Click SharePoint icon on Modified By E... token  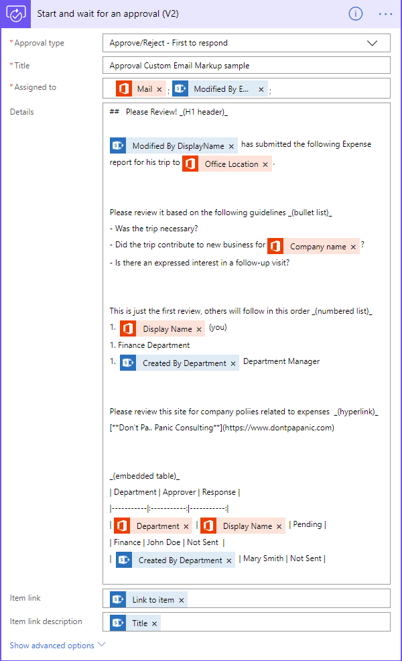180,88
